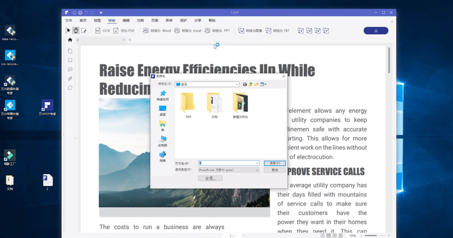Activate the hand pan tool
Viewport: 453px width, 238px height.
(76, 30)
